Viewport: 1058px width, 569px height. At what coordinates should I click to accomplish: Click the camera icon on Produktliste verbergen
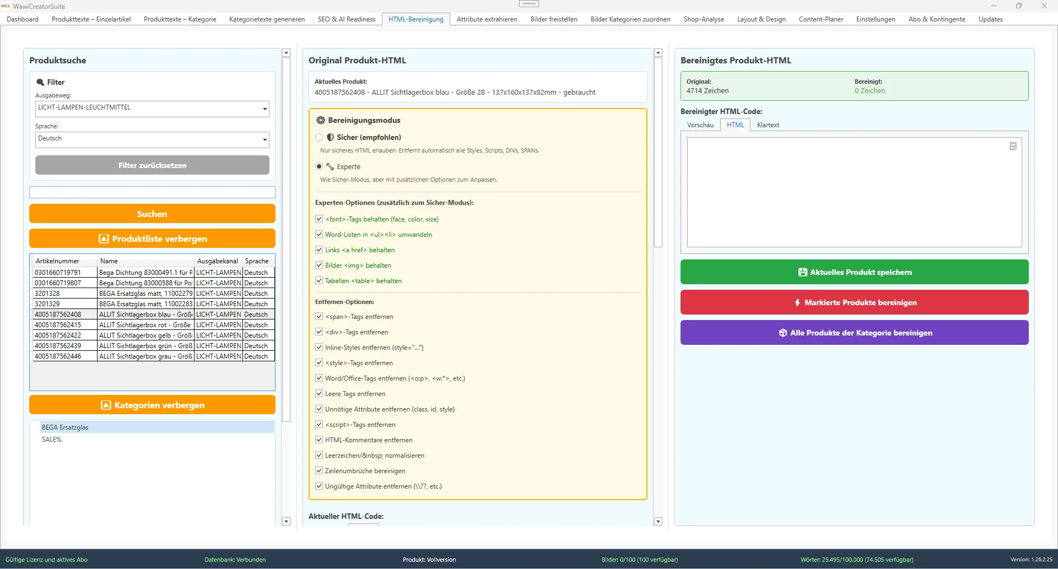[x=104, y=239]
